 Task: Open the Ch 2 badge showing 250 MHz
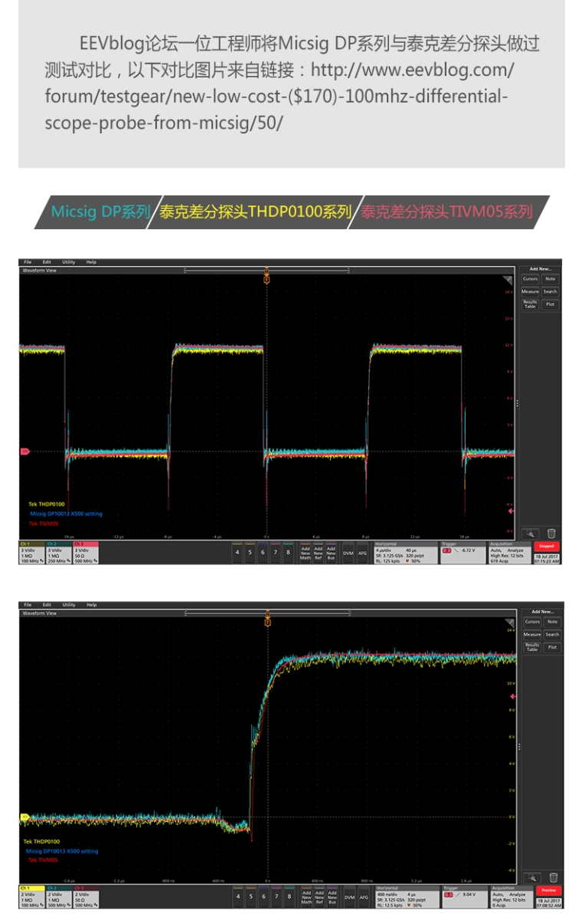[x=57, y=552]
